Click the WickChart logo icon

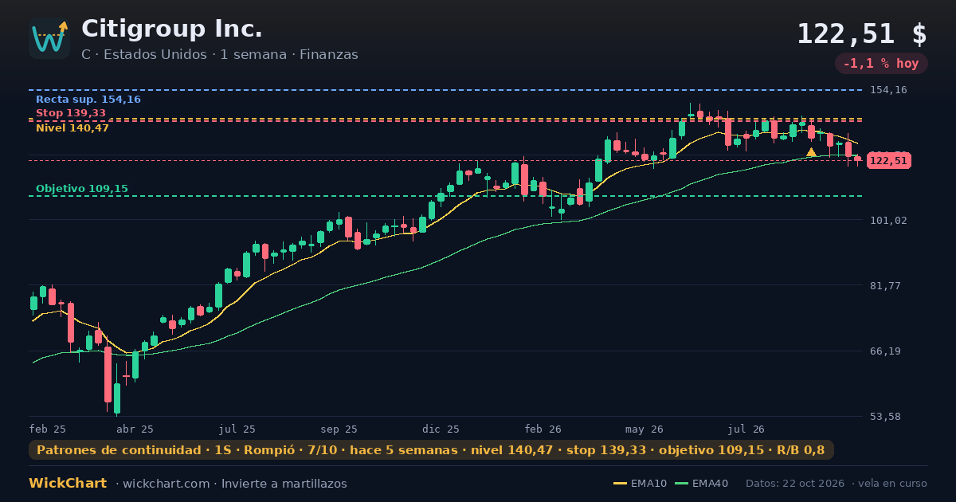pos(49,38)
